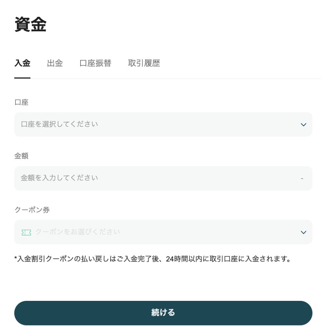Click the chevron on the coupon selector
321x332 pixels.
tap(303, 232)
